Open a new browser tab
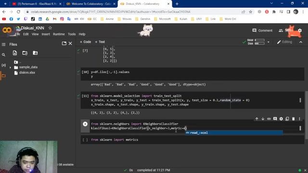The image size is (308, 173). [177, 4]
